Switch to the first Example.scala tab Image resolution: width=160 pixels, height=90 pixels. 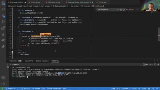click(17, 2)
